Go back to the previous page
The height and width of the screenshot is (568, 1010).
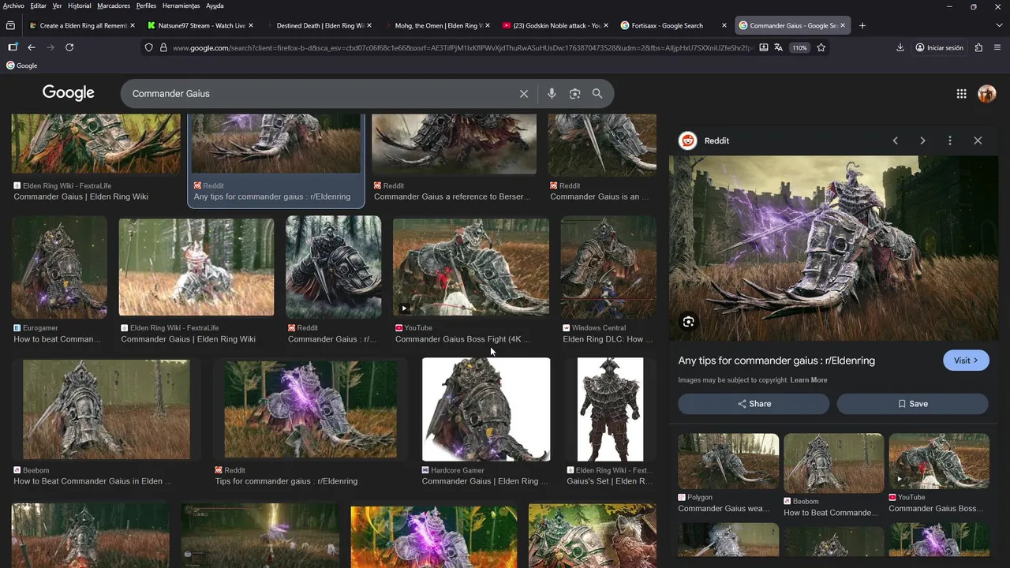[32, 47]
